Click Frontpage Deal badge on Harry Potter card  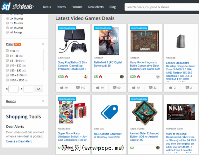tap(139, 28)
